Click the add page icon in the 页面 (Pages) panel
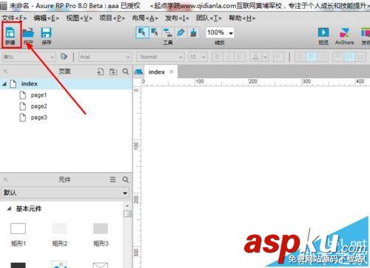The image size is (370, 268). click(x=101, y=72)
